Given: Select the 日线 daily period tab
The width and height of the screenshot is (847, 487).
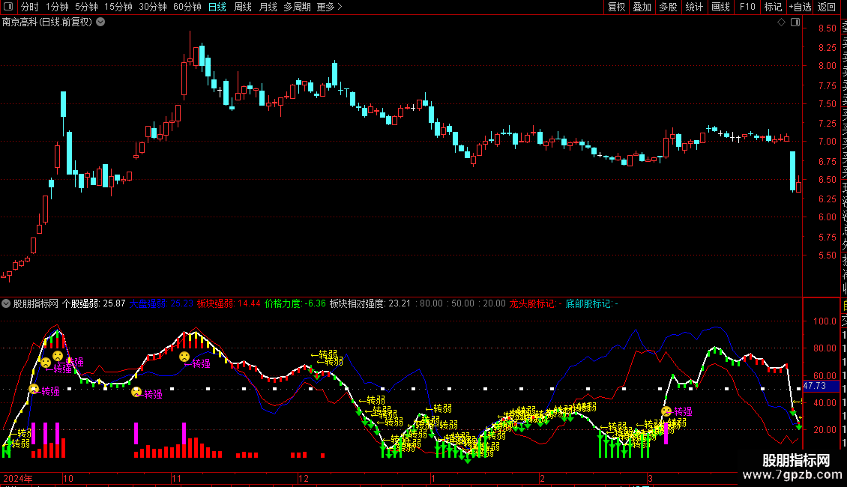Looking at the screenshot, I should tap(217, 7).
